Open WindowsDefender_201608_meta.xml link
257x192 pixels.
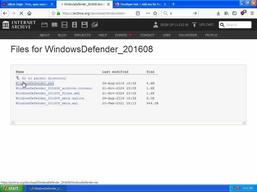(x=47, y=103)
